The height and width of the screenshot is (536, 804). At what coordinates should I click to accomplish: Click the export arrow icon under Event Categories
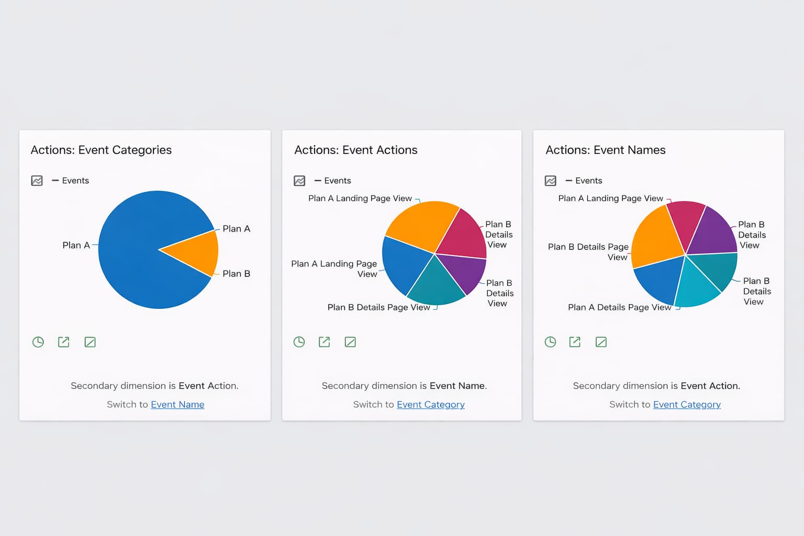tap(64, 342)
